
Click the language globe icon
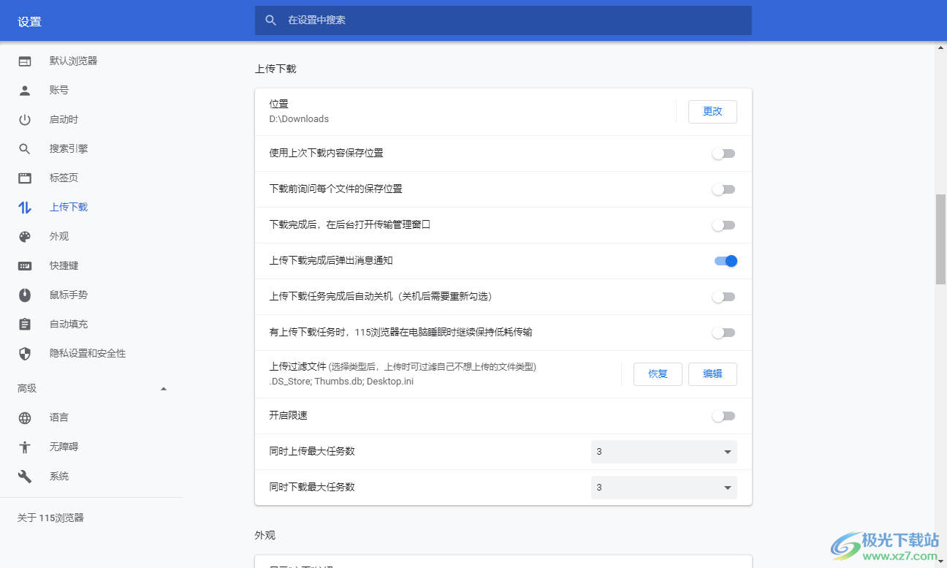(25, 417)
